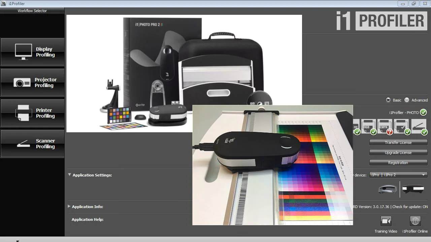Select the i1Pro device image
The height and width of the screenshot is (242, 431).
pos(388,189)
